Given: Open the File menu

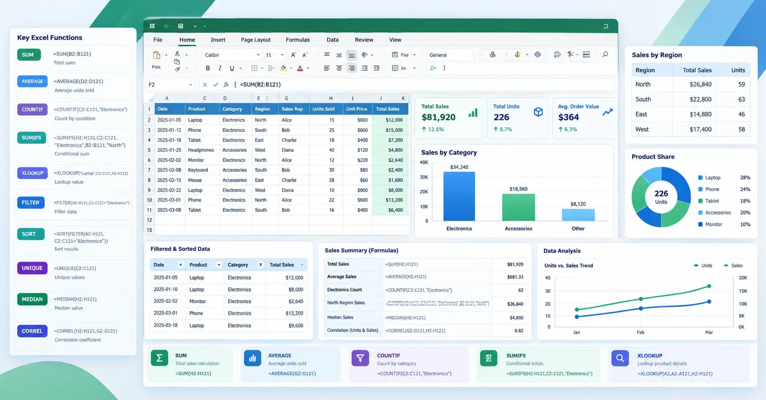Looking at the screenshot, I should tap(158, 40).
